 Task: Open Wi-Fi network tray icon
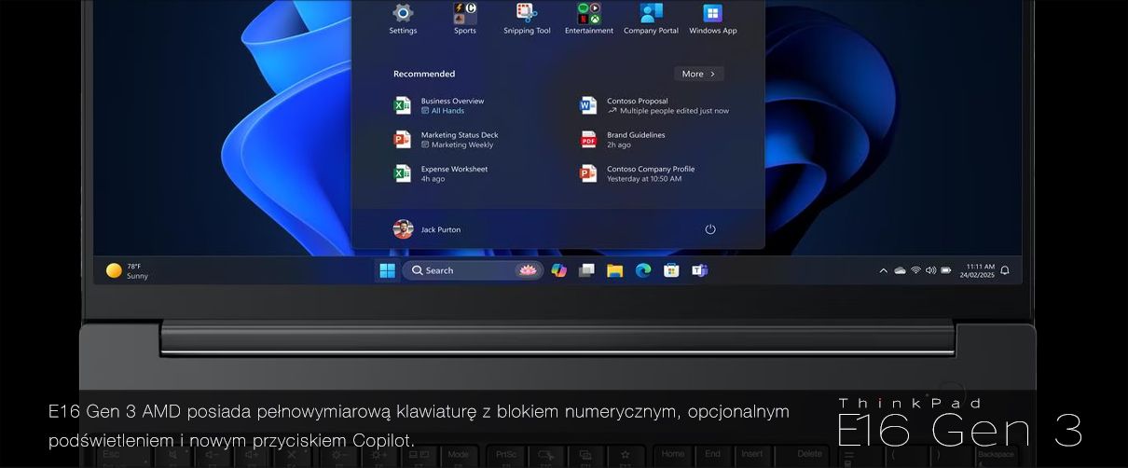pos(915,270)
